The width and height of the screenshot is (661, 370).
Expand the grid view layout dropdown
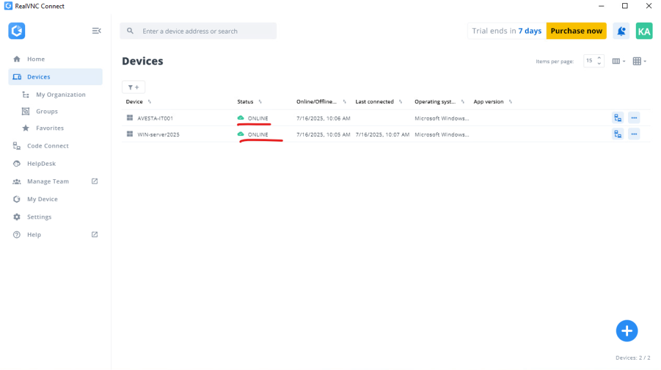(640, 61)
